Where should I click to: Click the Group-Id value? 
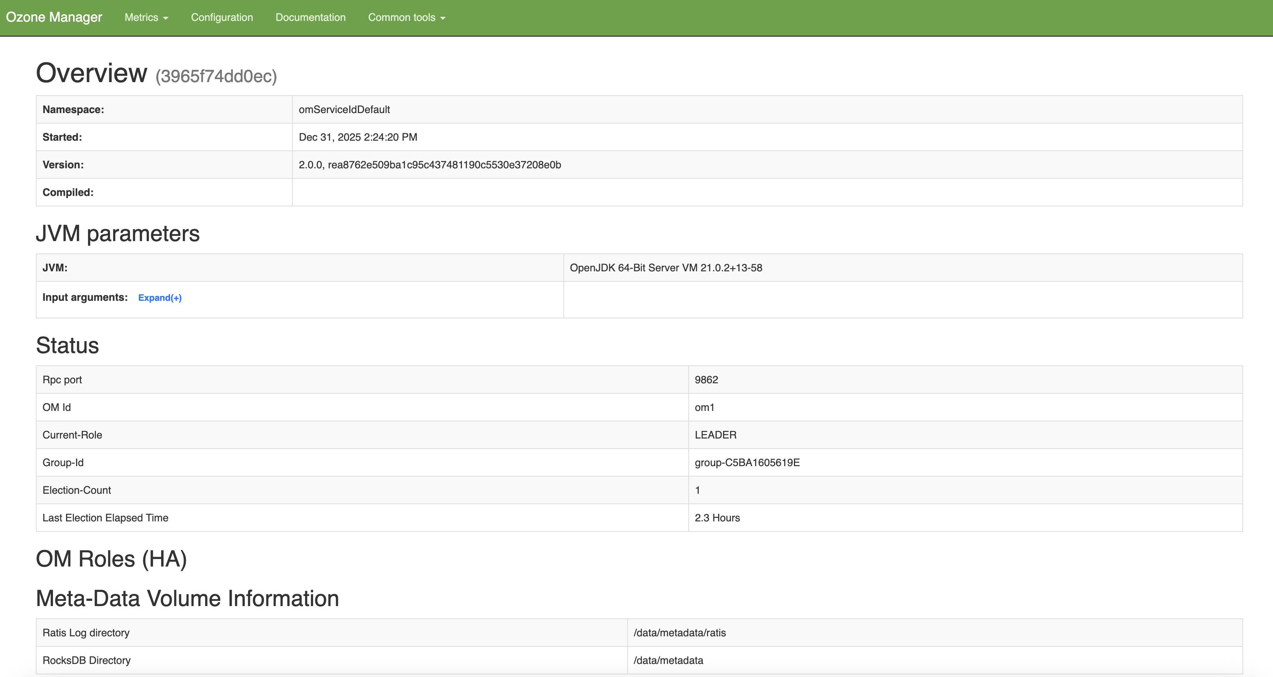747,462
